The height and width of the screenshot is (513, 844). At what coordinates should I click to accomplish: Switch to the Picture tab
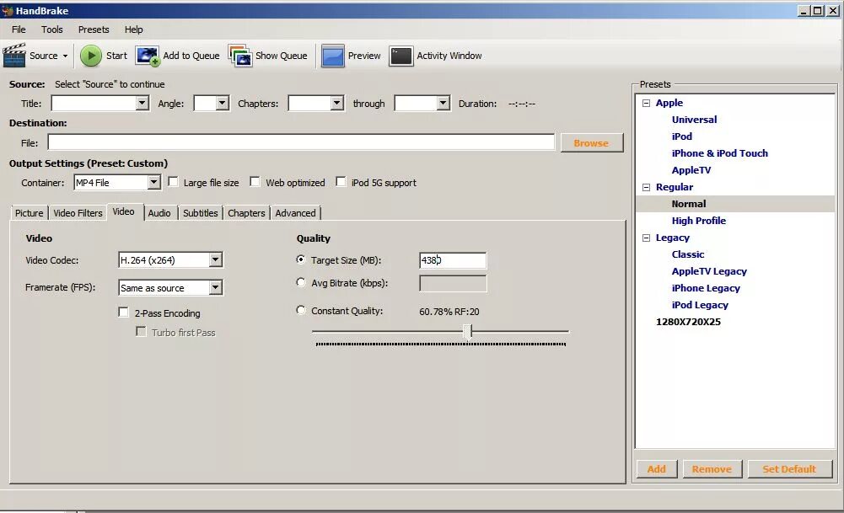click(x=29, y=213)
